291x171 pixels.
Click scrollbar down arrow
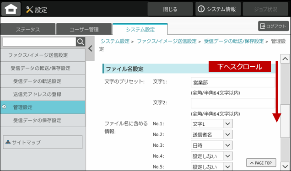click(x=285, y=166)
